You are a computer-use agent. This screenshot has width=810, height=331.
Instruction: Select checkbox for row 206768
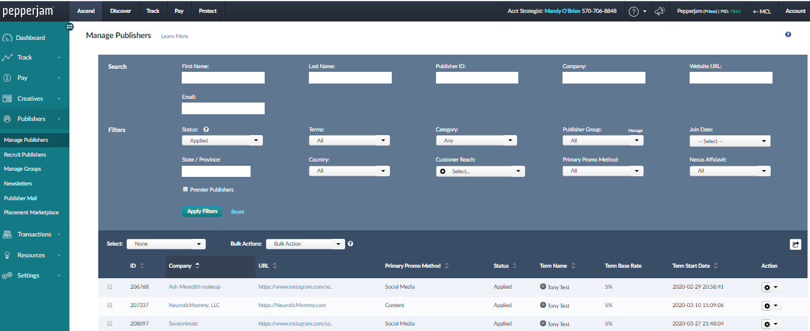[110, 286]
